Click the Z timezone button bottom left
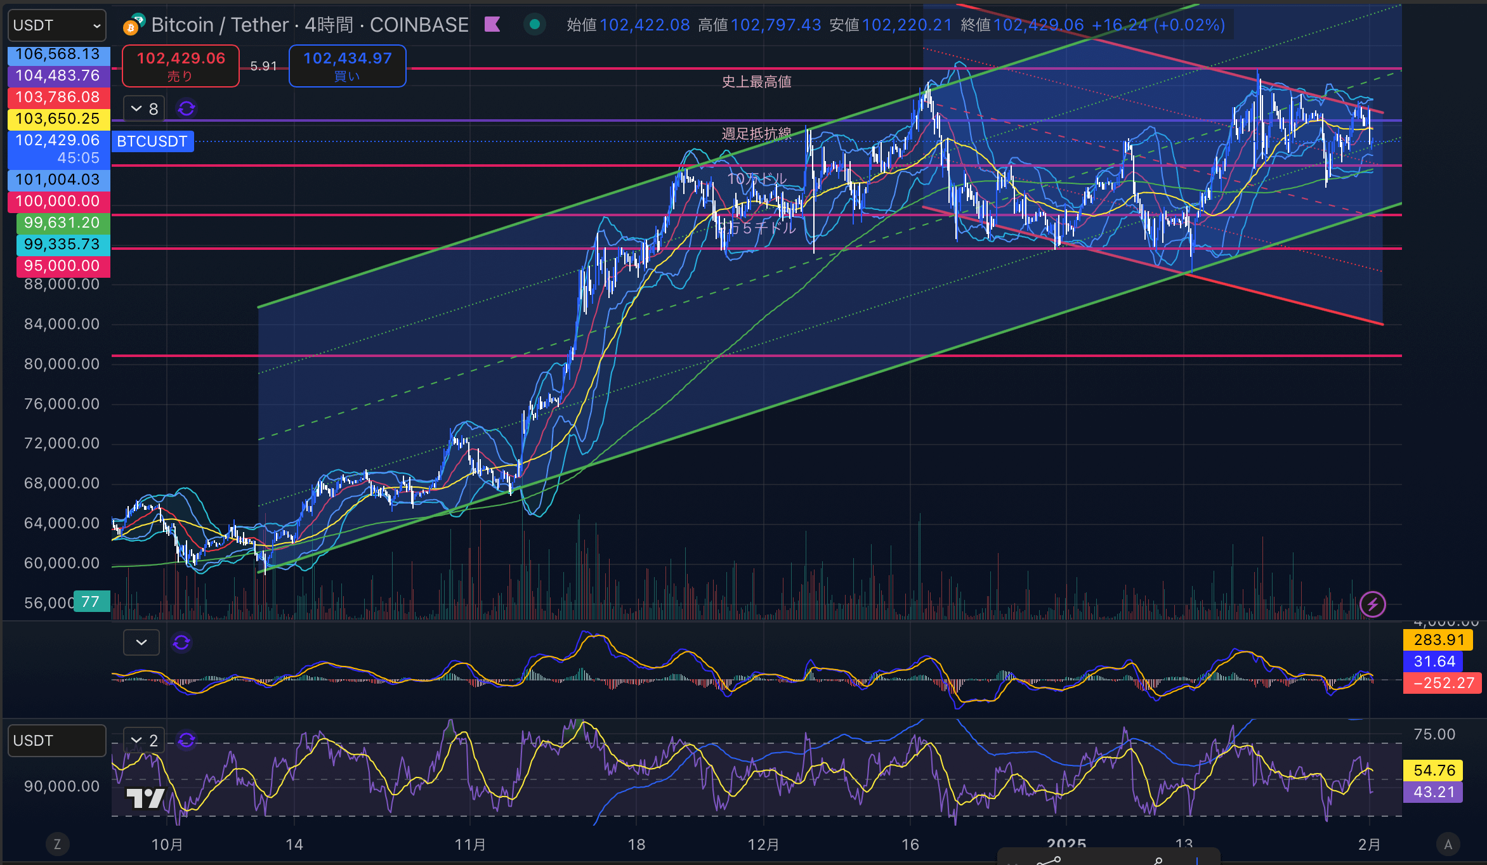 click(x=57, y=844)
